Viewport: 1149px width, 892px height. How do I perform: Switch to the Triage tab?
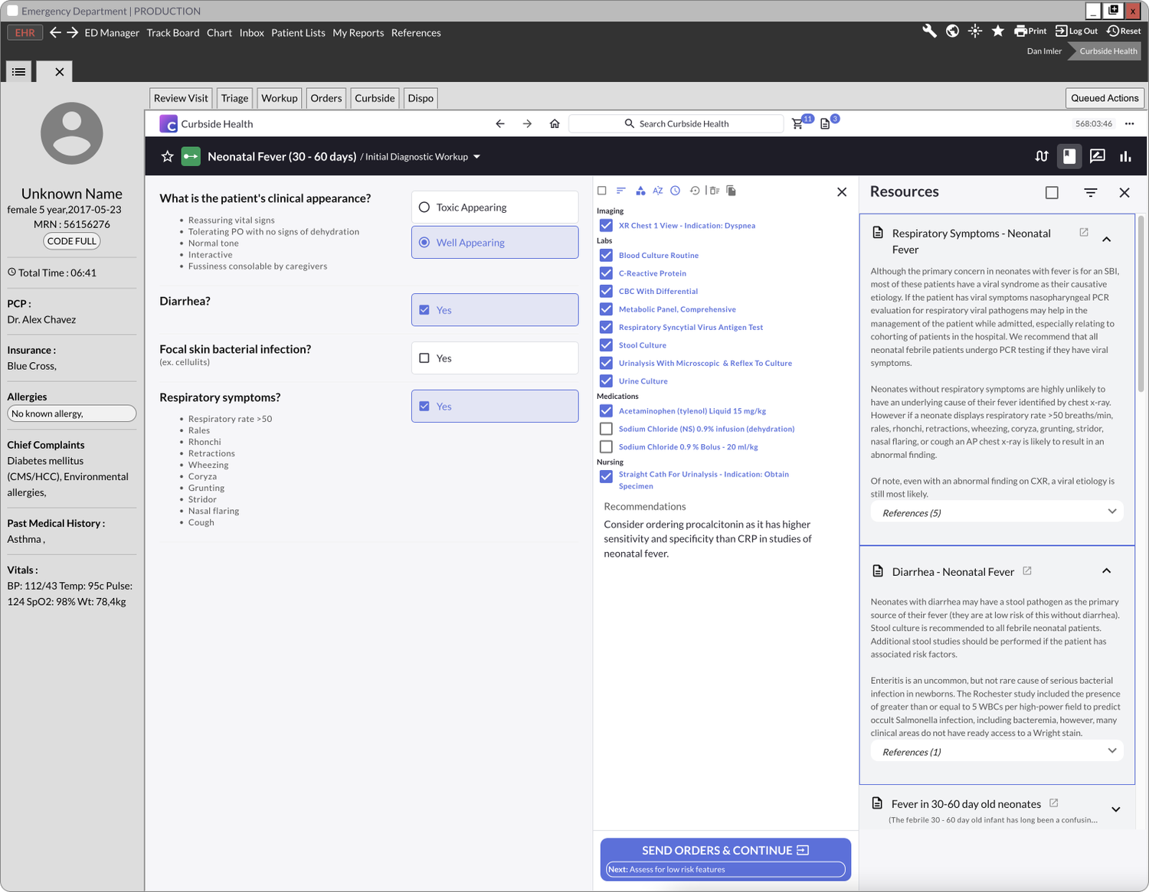coord(234,98)
